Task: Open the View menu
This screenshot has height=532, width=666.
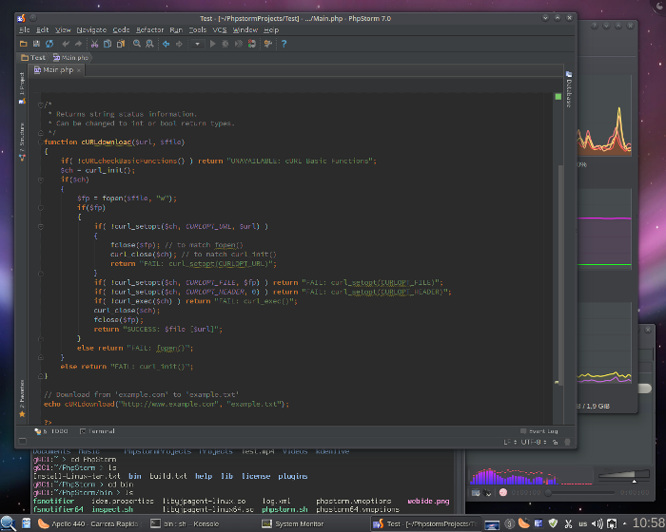Action: (x=63, y=29)
